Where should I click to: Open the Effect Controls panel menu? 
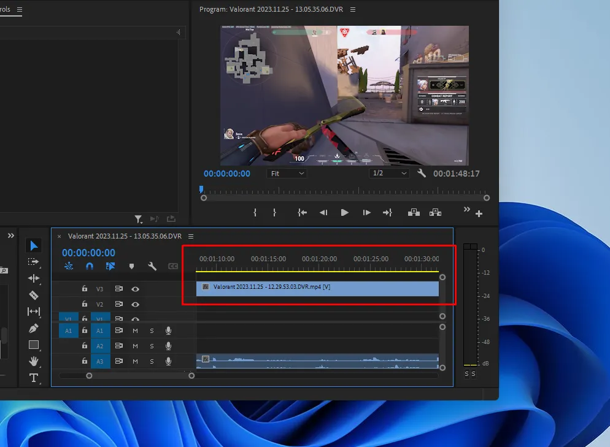pyautogui.click(x=20, y=9)
